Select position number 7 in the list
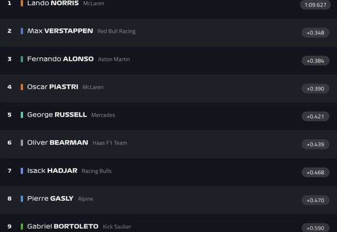 pos(9,171)
